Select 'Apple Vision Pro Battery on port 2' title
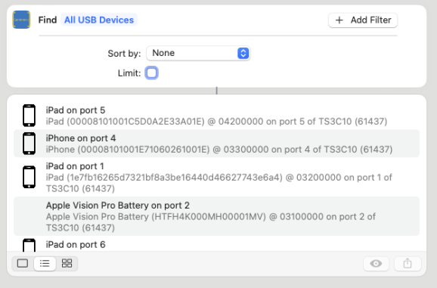Screen dimensions: 437x288 (118, 206)
